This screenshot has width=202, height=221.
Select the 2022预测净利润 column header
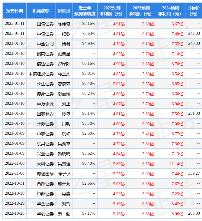tap(112, 11)
